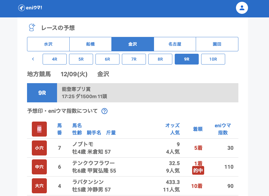Choose race 7R
Screen dimensions: 269x196
(134, 59)
